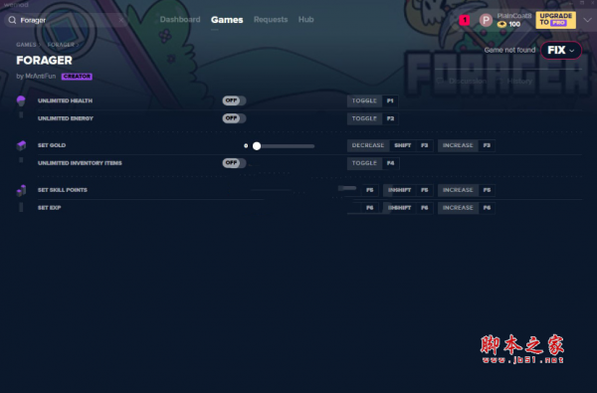Focus the Forager search field
This screenshot has height=393, width=597.
pyautogui.click(x=67, y=20)
